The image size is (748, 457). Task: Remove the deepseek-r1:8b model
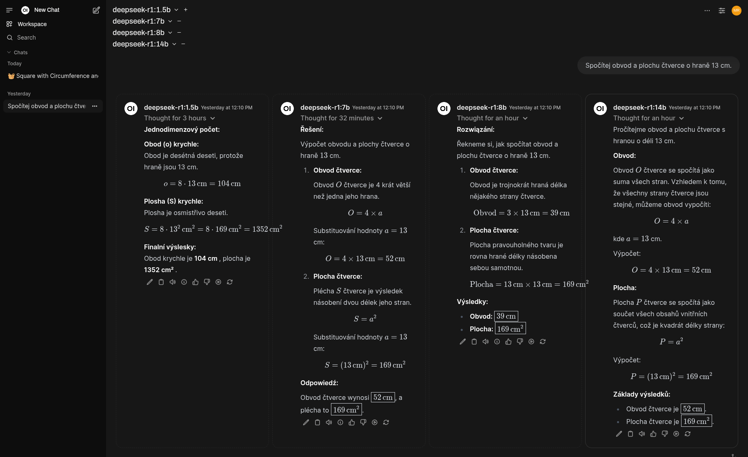pyautogui.click(x=179, y=33)
